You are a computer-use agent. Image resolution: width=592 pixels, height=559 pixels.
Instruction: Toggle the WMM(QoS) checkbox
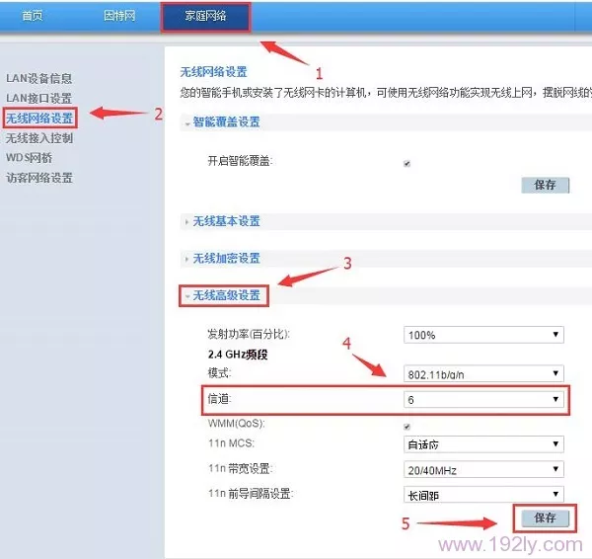[x=407, y=427]
